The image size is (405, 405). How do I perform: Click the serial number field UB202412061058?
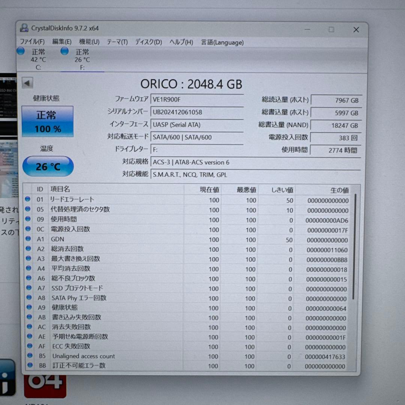[197, 112]
